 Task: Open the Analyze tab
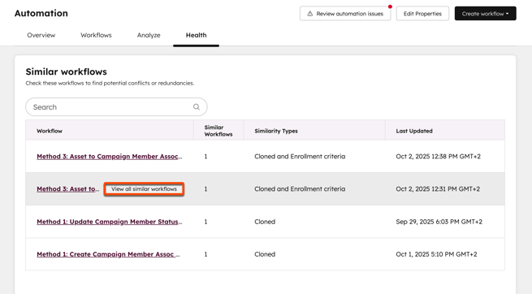coord(149,35)
